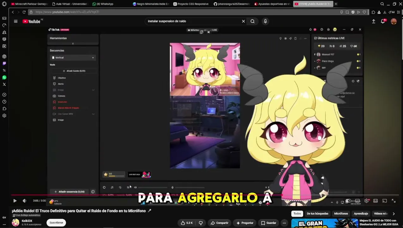Open Opera sidebar settings gear
Screen dimensions: 403x228
pyautogui.click(x=4, y=116)
